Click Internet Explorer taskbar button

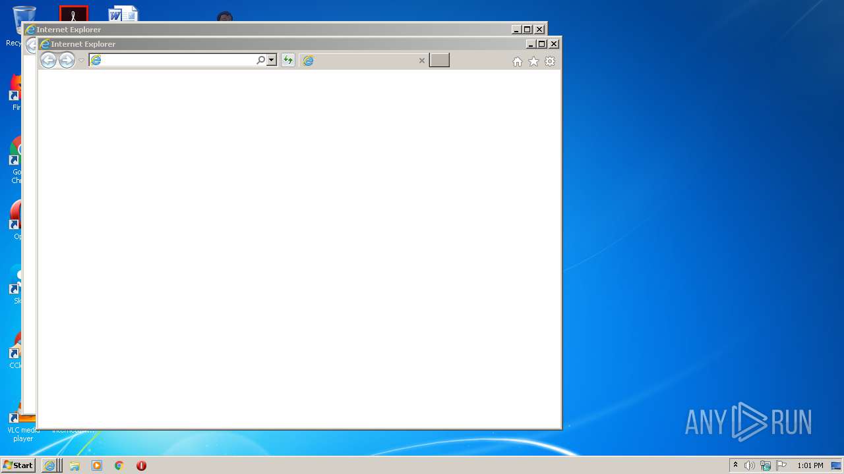click(51, 465)
